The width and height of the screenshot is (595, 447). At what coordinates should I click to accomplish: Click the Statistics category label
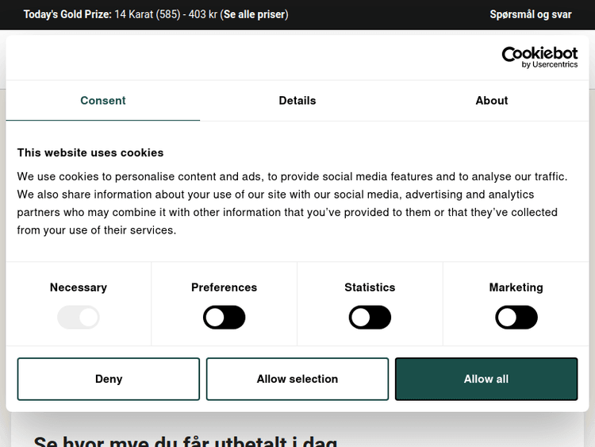point(370,287)
